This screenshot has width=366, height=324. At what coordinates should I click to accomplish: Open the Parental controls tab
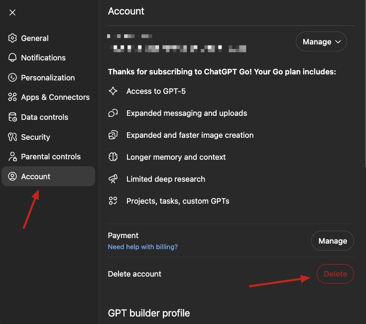48,156
